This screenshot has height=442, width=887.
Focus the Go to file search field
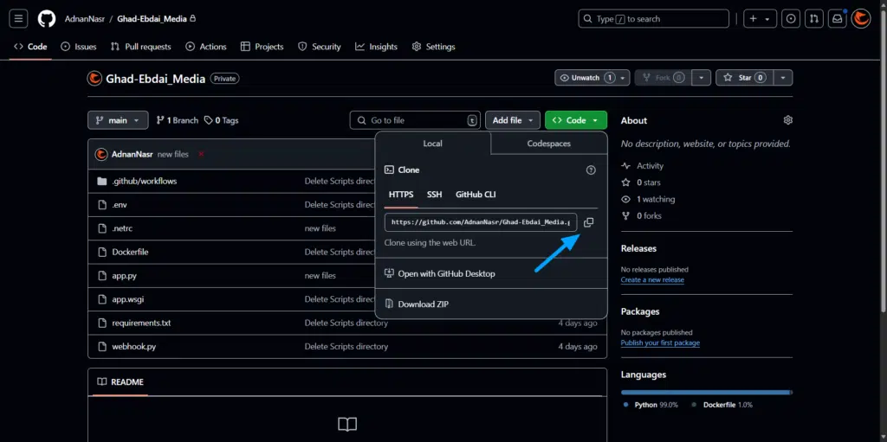click(x=415, y=120)
